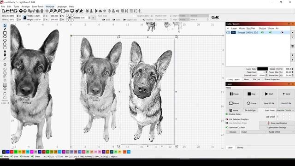Screen dimensions: 295x166
Task: Click the Go to Origin button
Action: tap(250, 110)
